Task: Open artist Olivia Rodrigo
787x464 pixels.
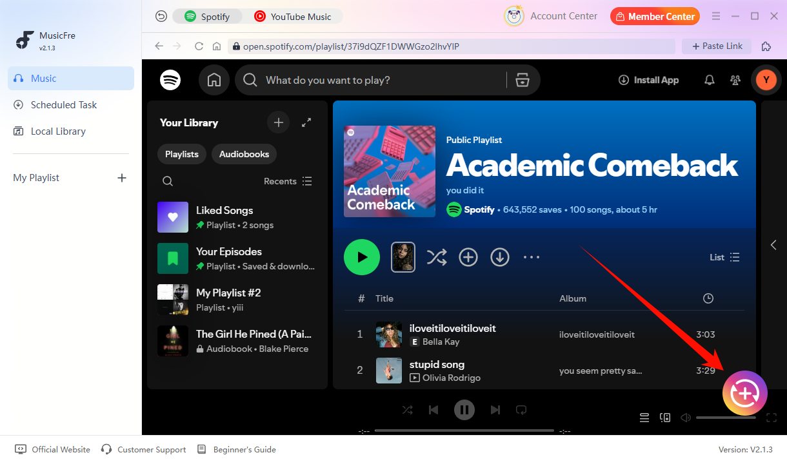Action: coord(452,378)
